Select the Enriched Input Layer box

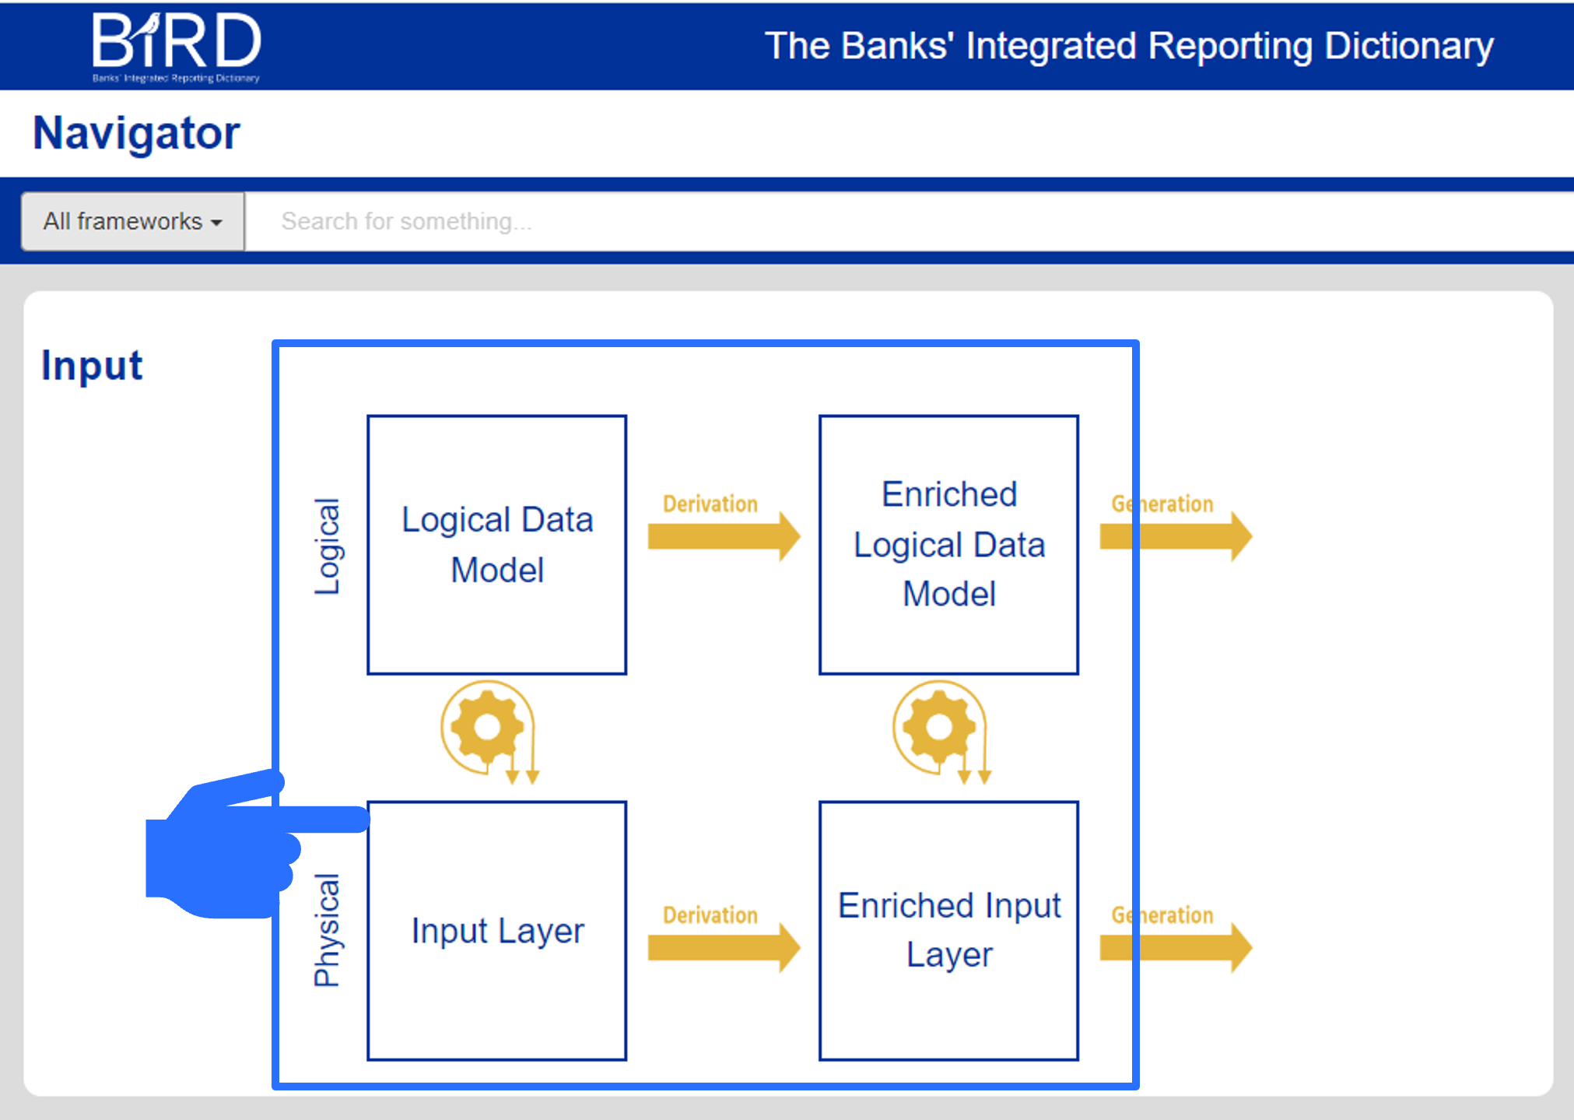[948, 931]
